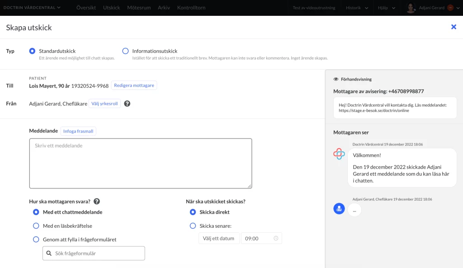
Task: Open the Kontrolltorn page
Action: (x=191, y=8)
